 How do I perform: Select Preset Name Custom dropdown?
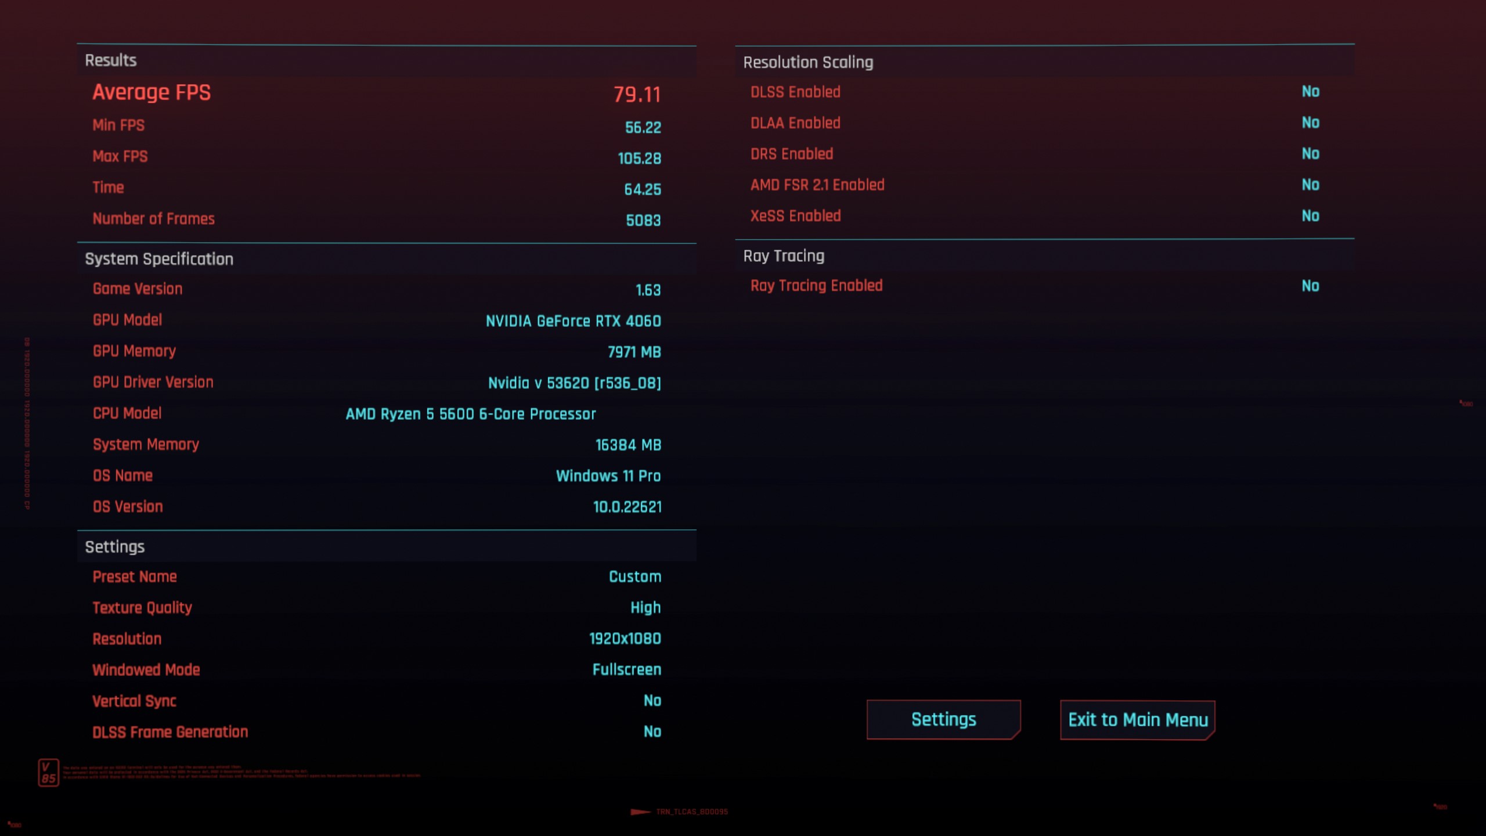pyautogui.click(x=634, y=576)
